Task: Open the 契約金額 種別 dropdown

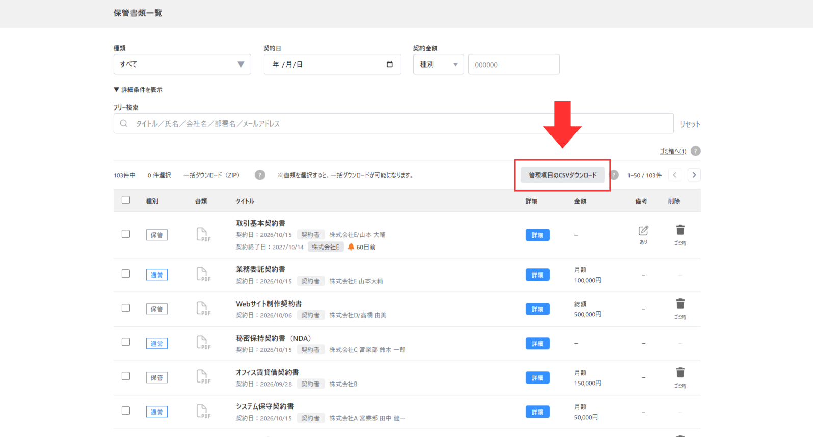Action: click(439, 64)
